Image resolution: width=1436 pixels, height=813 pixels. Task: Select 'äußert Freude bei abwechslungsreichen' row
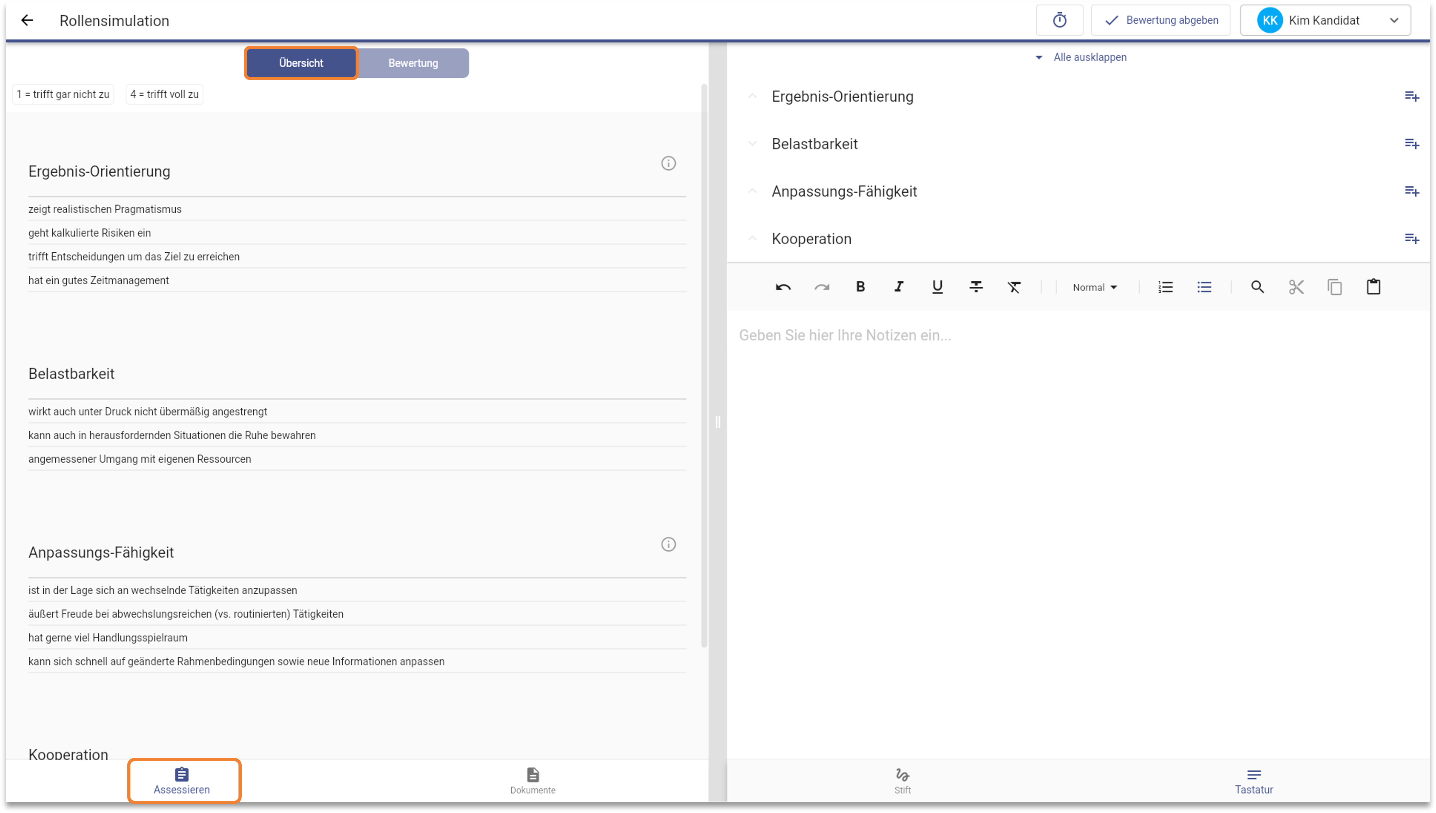coord(357,614)
